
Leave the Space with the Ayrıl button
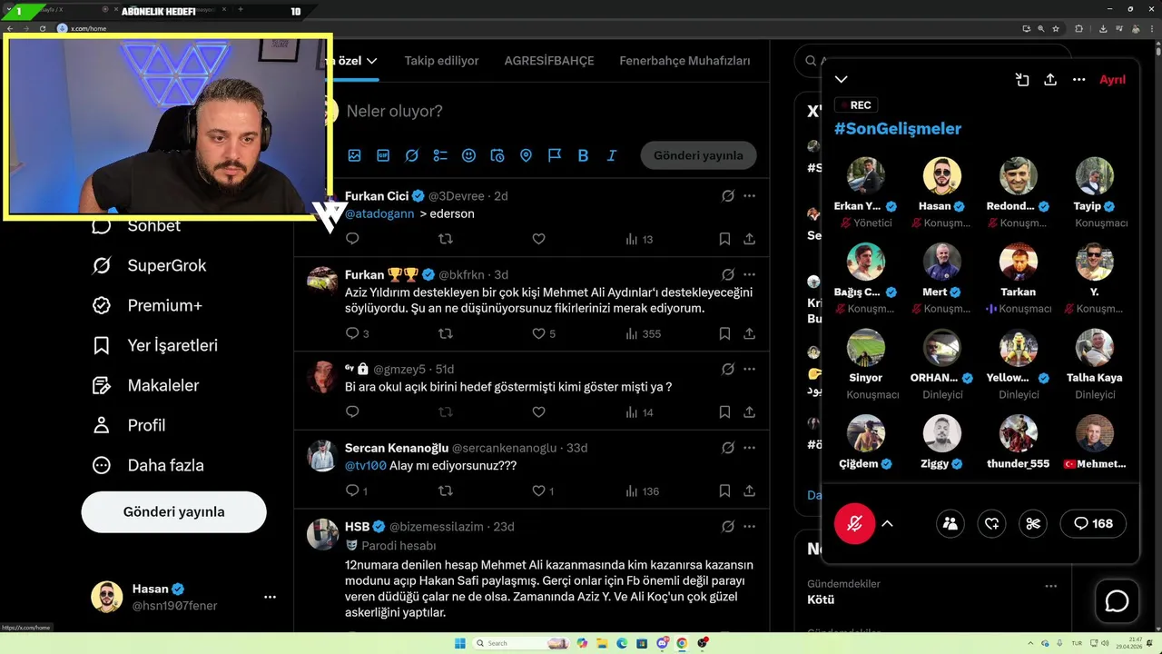(1112, 80)
